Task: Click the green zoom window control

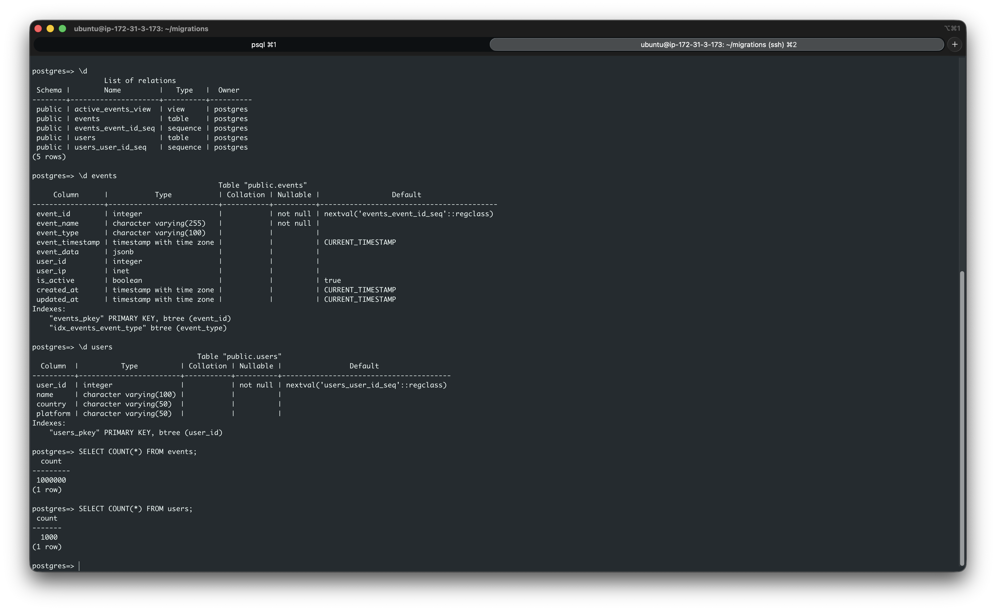Action: (63, 28)
